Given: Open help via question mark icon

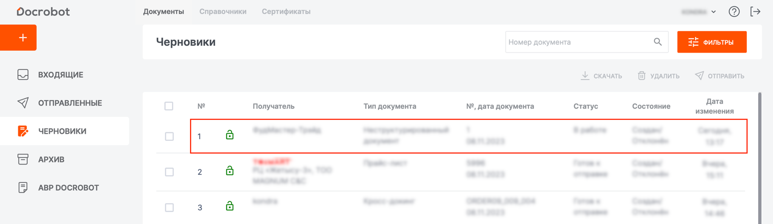Looking at the screenshot, I should coord(734,11).
